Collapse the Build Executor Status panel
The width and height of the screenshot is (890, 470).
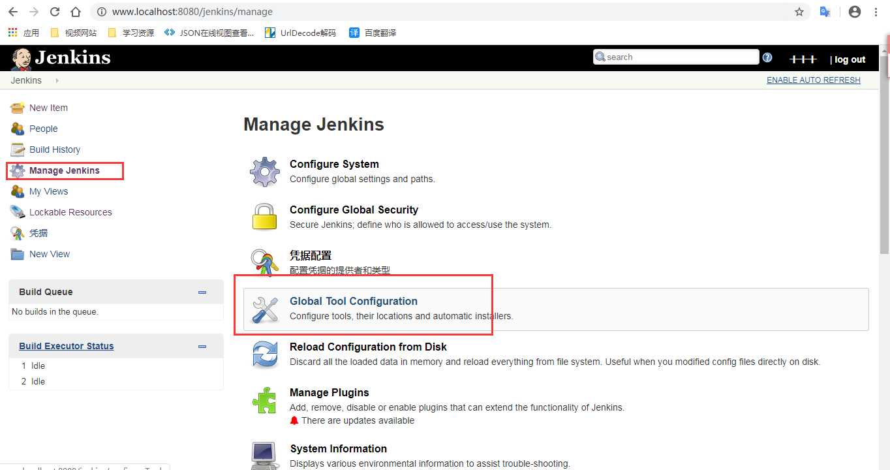click(202, 347)
